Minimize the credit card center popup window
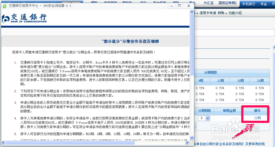Viewport: 275px width, 147px height. pyautogui.click(x=172, y=6)
